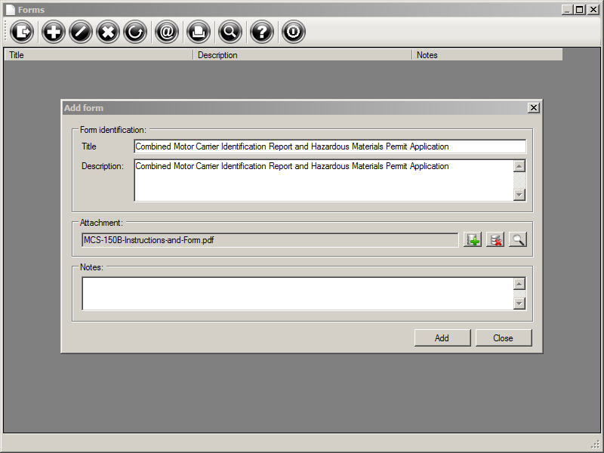Sort list by Description column header
The image size is (604, 453).
302,55
